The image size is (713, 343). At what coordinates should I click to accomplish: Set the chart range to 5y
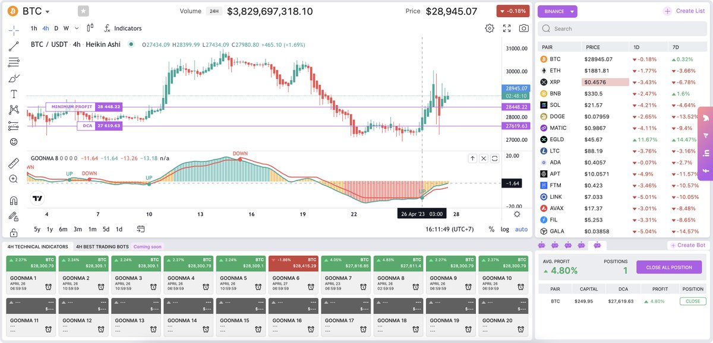pos(37,229)
